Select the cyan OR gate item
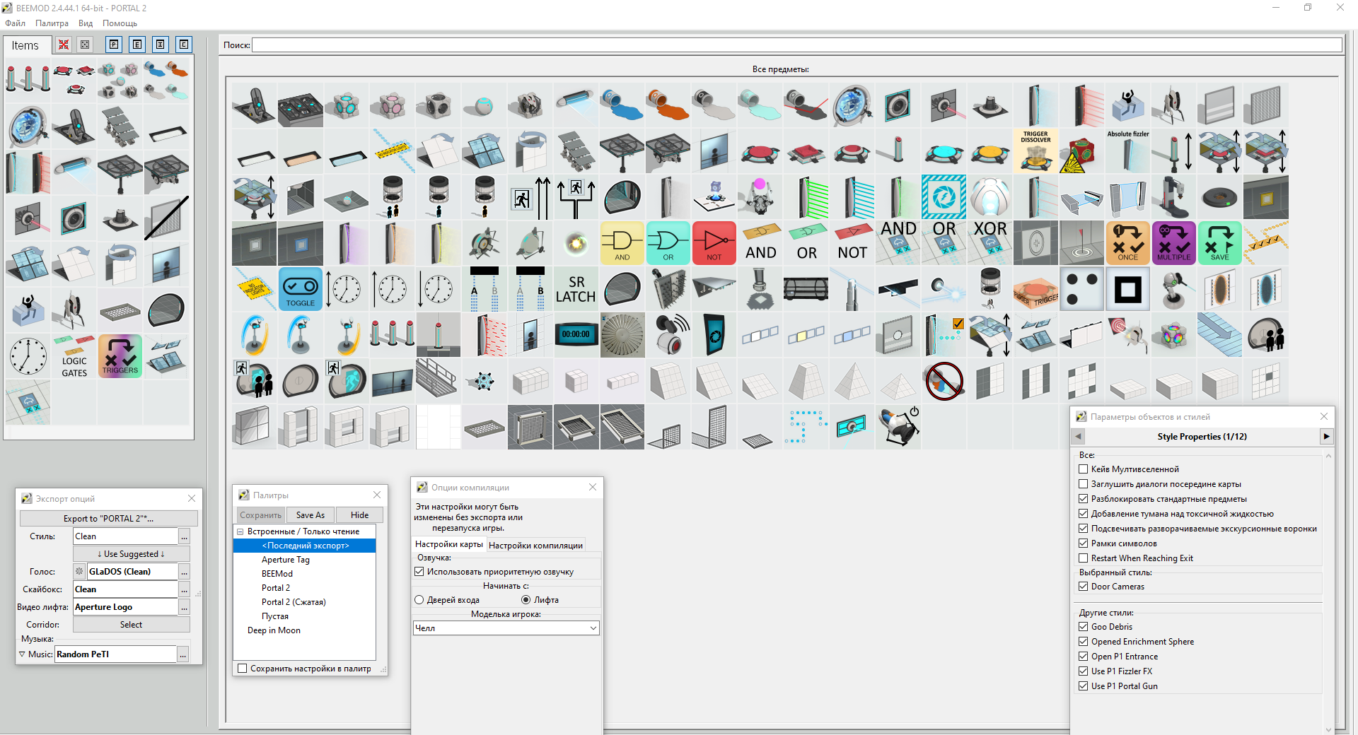Screen dimensions: 1358x735 [668, 243]
